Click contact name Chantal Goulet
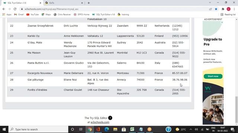 [x=73, y=90]
